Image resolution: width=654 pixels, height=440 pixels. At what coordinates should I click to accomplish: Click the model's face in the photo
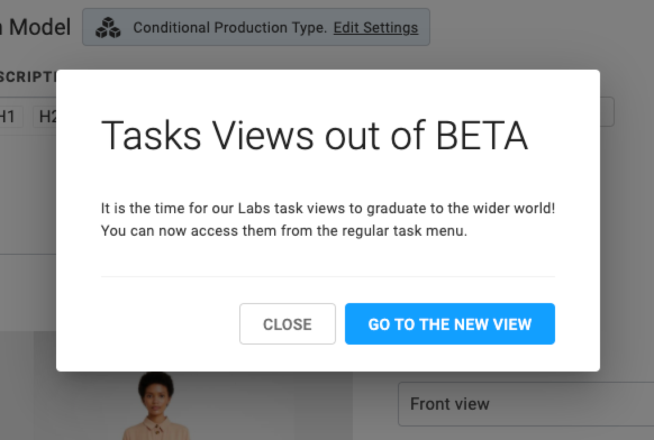point(156,396)
